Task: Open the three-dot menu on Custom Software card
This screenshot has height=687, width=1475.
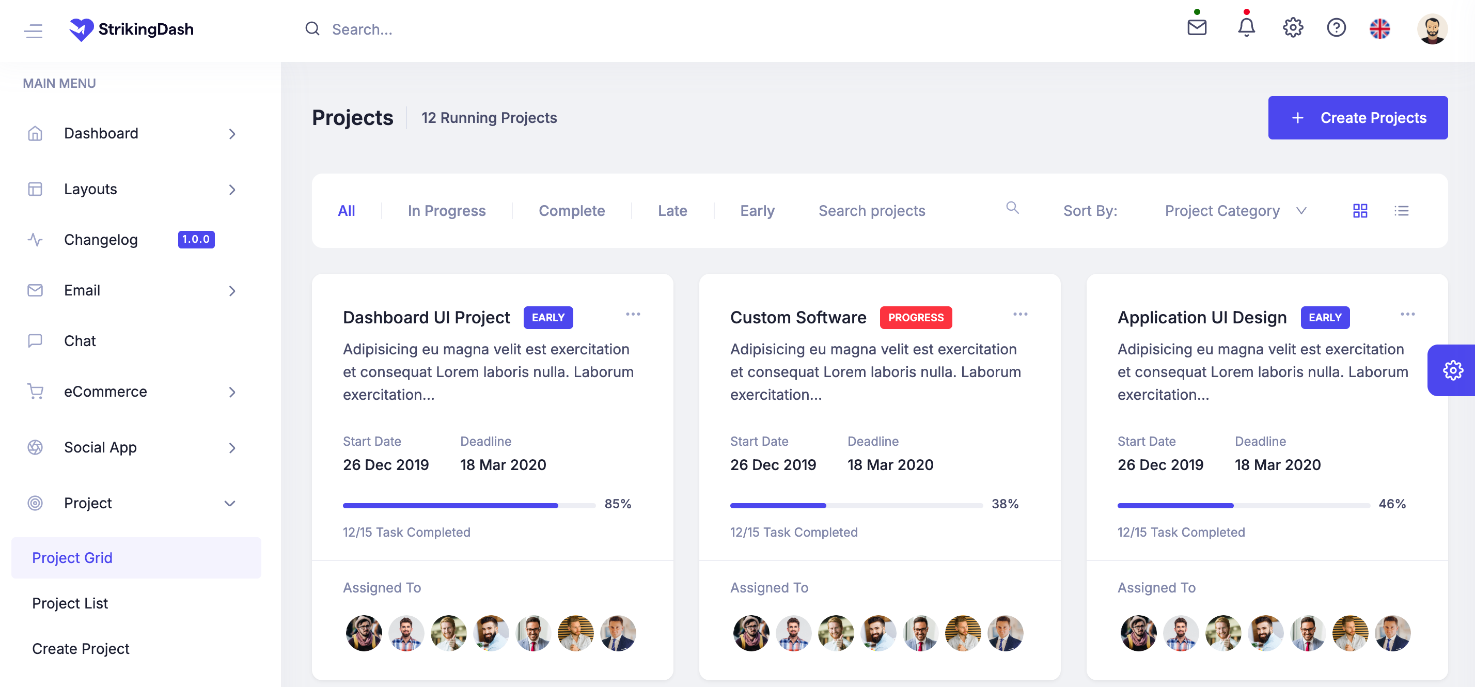Action: pyautogui.click(x=1021, y=314)
